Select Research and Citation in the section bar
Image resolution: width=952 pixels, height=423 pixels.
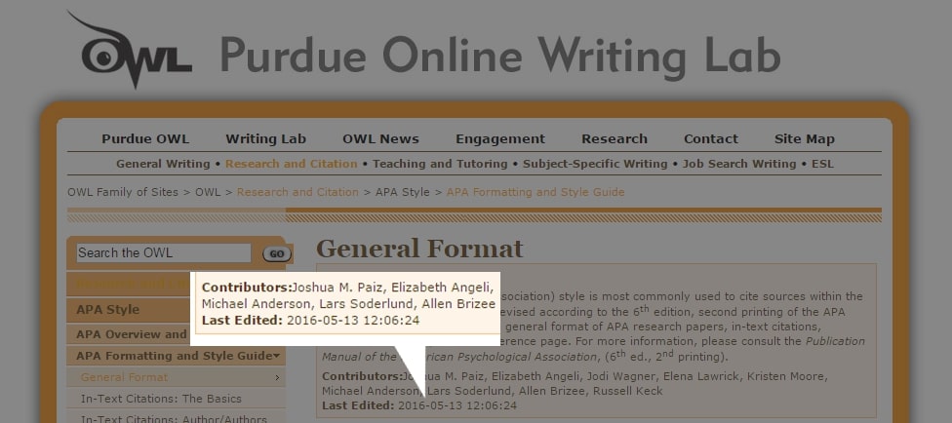click(x=292, y=164)
